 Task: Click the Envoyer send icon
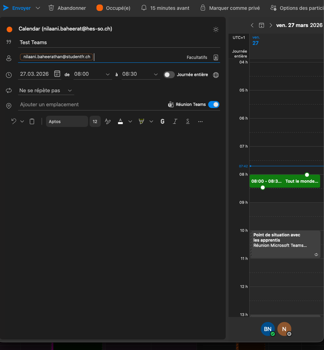pyautogui.click(x=6, y=8)
